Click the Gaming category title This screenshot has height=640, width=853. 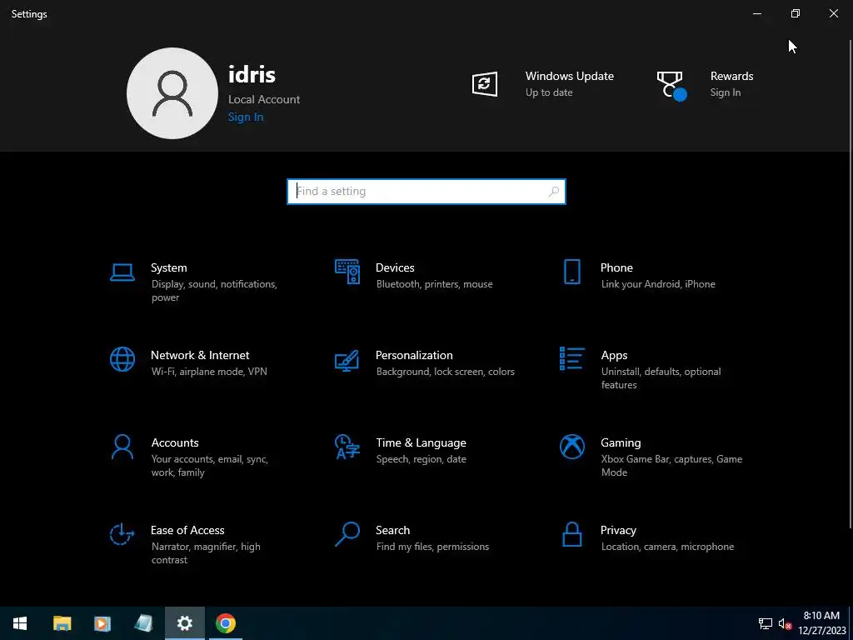621,443
